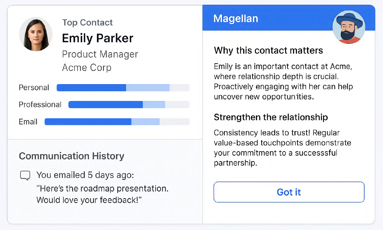This screenshot has height=230, width=383.
Task: Click the chat bubble icon beside emailed message
Action: point(25,175)
